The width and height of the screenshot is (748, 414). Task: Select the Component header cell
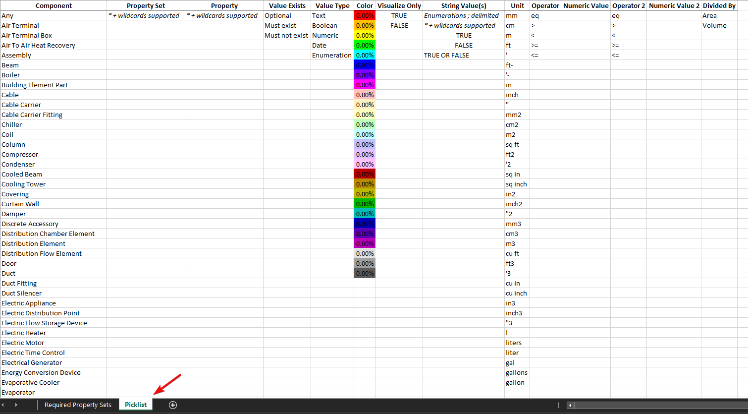click(53, 5)
